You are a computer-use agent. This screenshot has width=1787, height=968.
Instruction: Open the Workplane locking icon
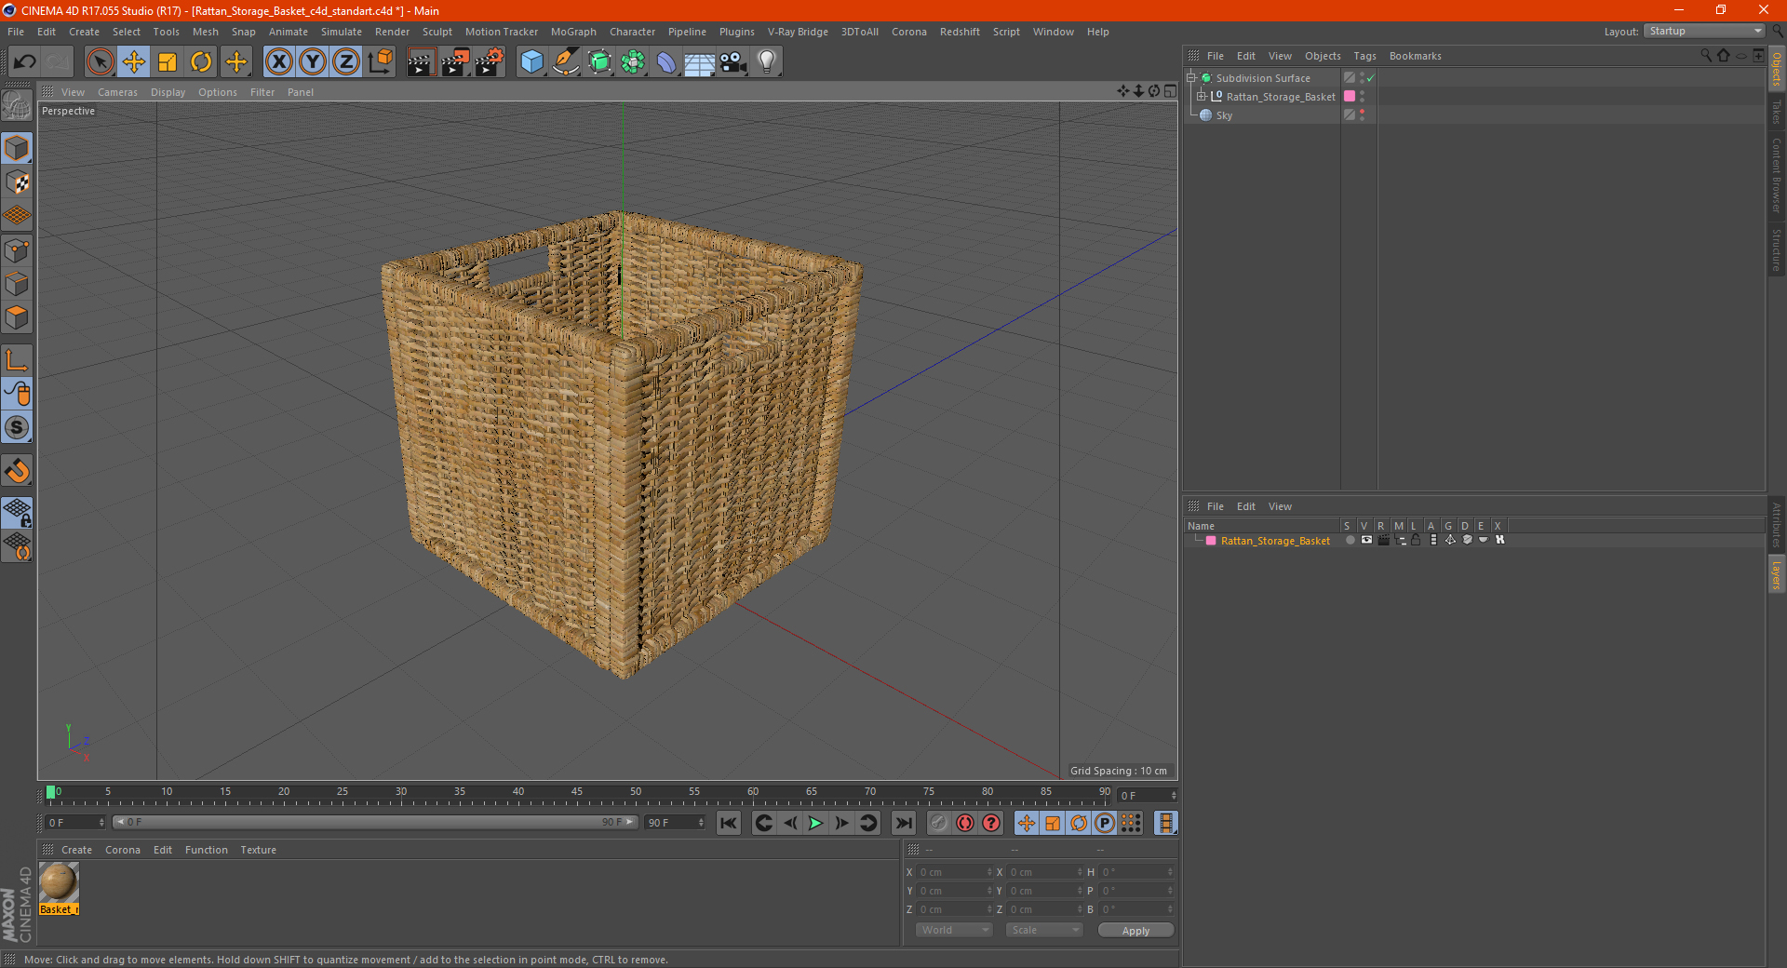(17, 513)
